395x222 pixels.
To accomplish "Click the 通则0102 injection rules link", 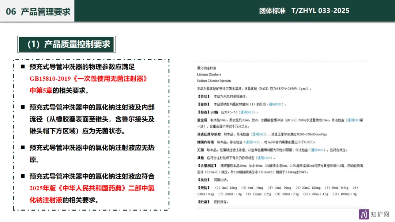I will tap(264, 158).
